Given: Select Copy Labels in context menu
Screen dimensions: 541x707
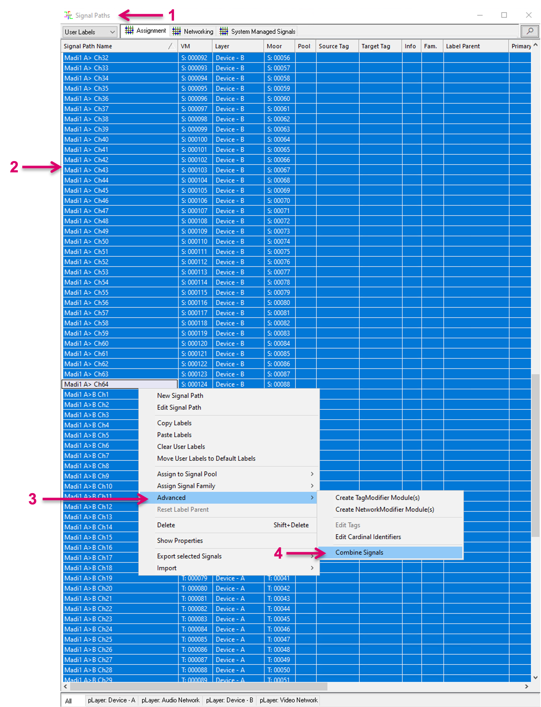Looking at the screenshot, I should pyautogui.click(x=174, y=423).
